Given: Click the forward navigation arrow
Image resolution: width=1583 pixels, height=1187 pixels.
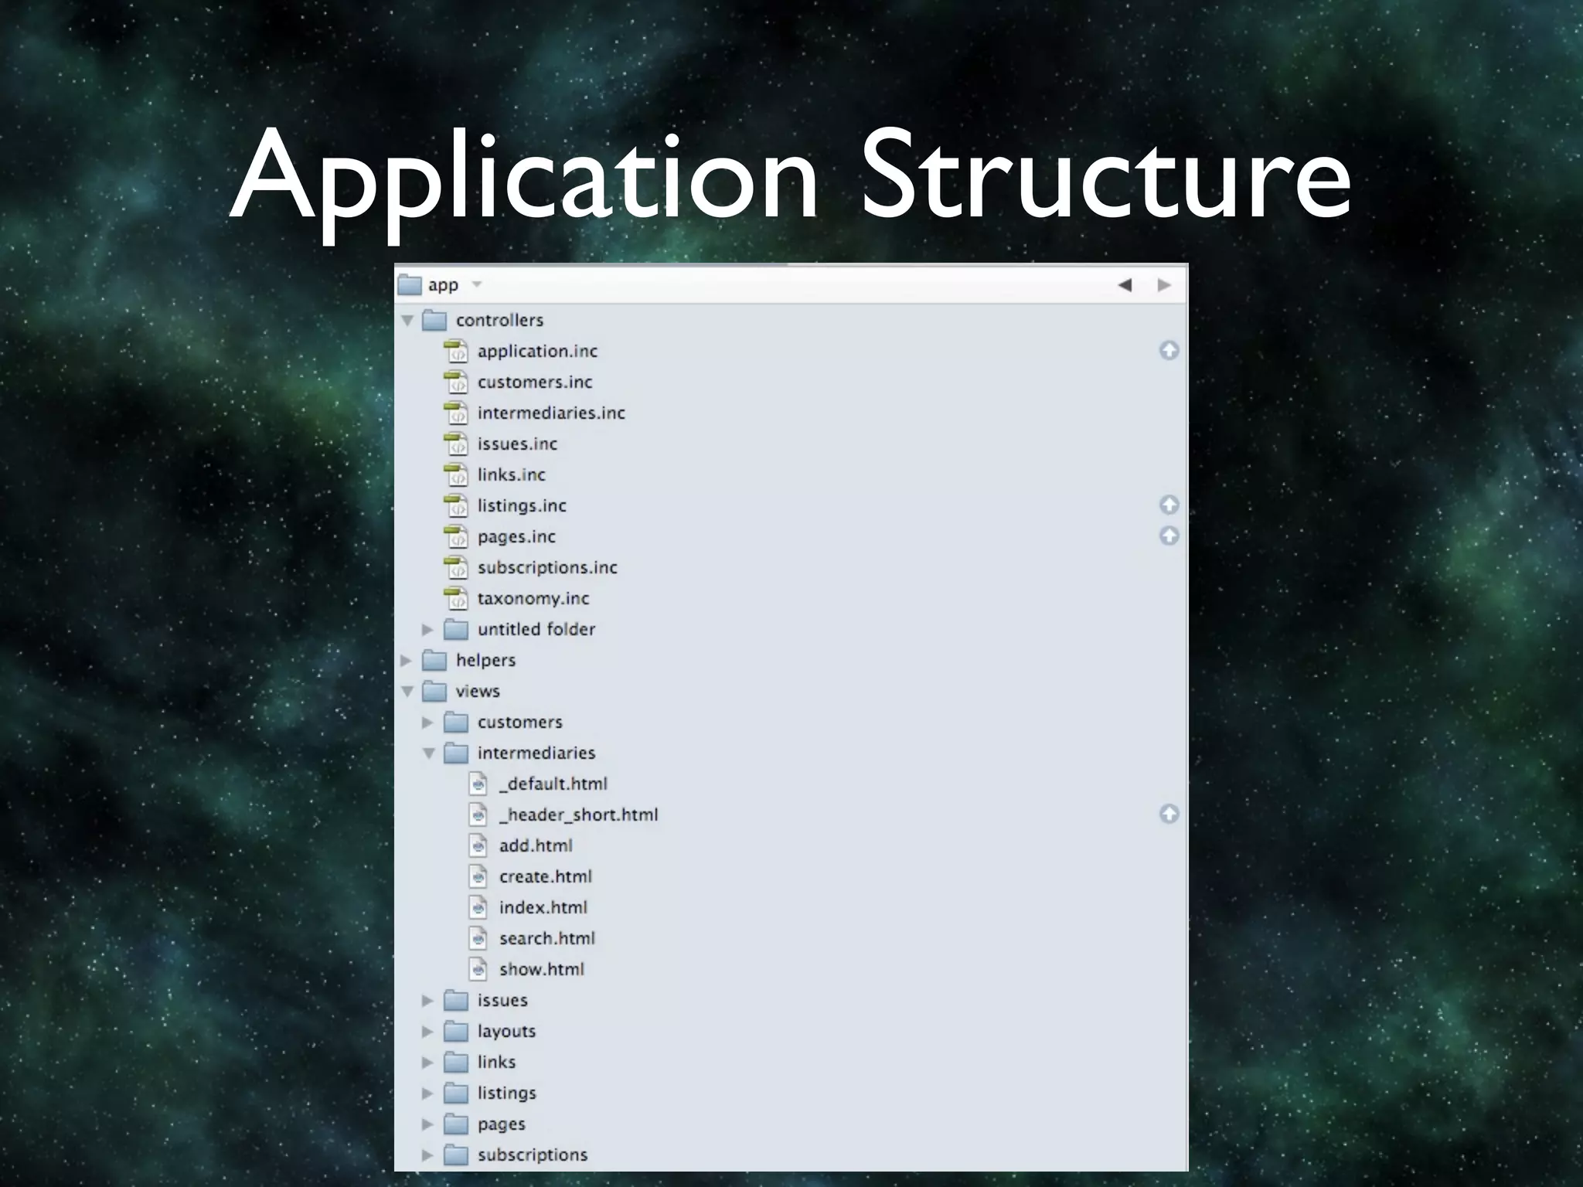Looking at the screenshot, I should [x=1164, y=285].
